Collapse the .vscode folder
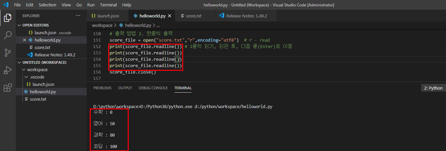Image resolution: width=446 pixels, height=151 pixels. pyautogui.click(x=51, y=77)
